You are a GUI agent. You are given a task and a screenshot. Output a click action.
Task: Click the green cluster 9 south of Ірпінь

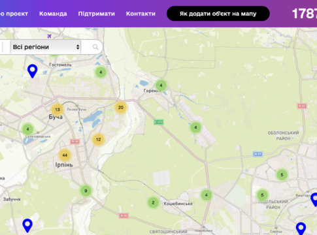[x=86, y=191]
